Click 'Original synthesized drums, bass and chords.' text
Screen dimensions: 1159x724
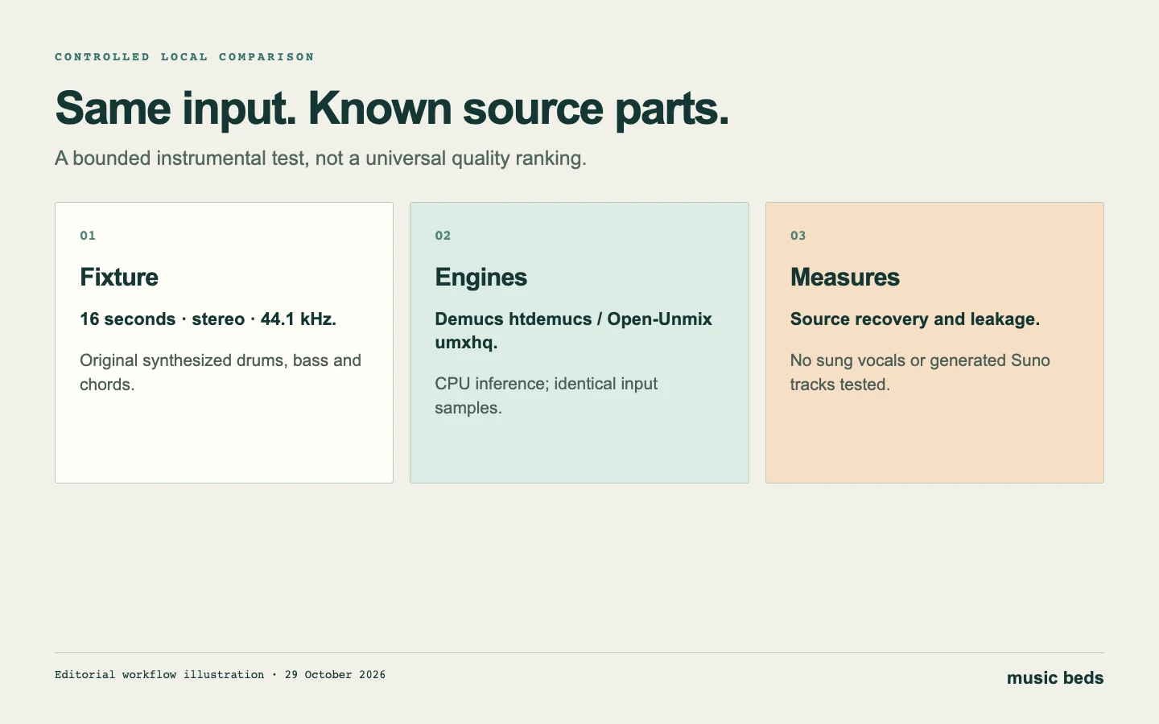pos(221,372)
